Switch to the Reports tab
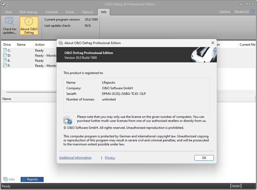Viewport: 257px width, 190px height. (32, 179)
